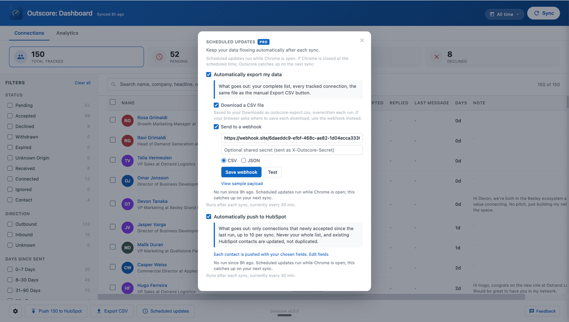
Task: Check the Expired status filter
Action: 10,148
